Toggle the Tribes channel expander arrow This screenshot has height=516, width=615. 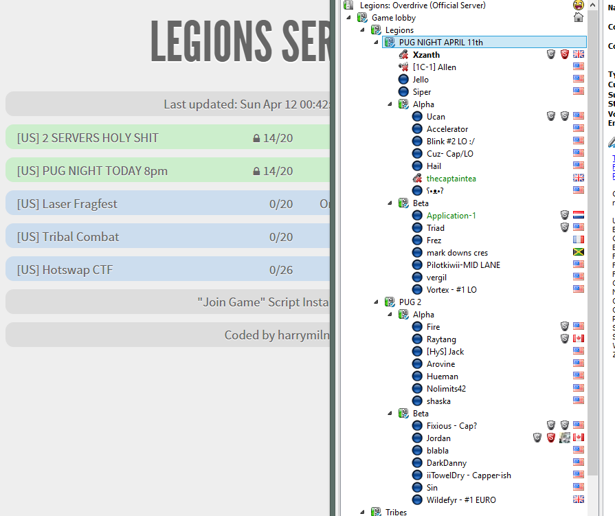[x=362, y=512]
